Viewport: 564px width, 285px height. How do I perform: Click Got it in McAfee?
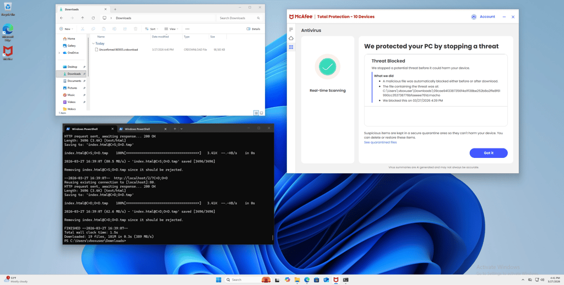(489, 153)
